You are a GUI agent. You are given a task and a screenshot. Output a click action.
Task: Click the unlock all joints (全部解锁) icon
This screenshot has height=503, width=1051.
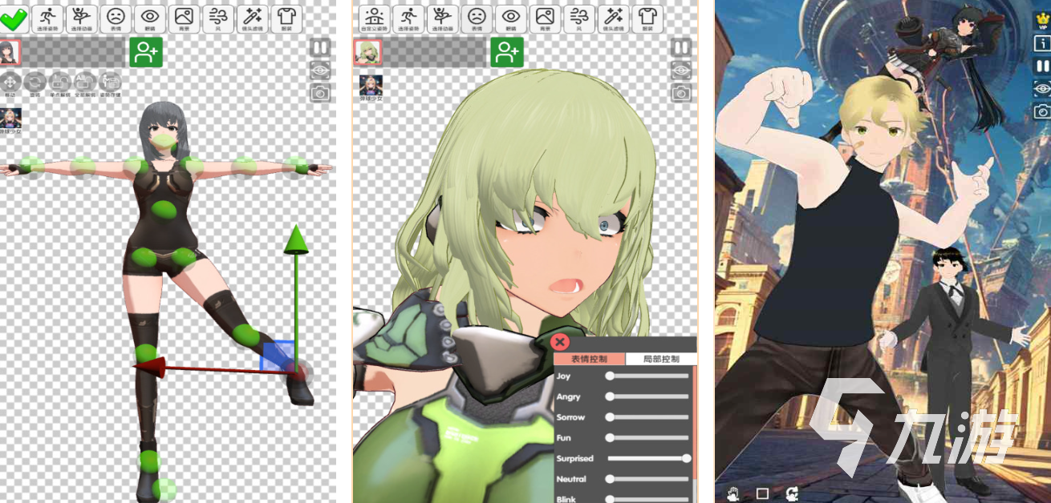[x=85, y=82]
